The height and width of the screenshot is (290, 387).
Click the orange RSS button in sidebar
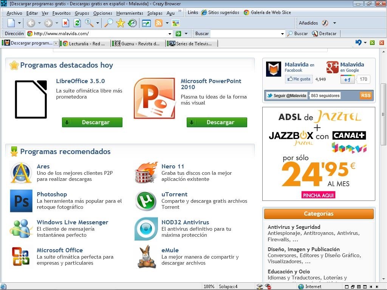tap(365, 96)
